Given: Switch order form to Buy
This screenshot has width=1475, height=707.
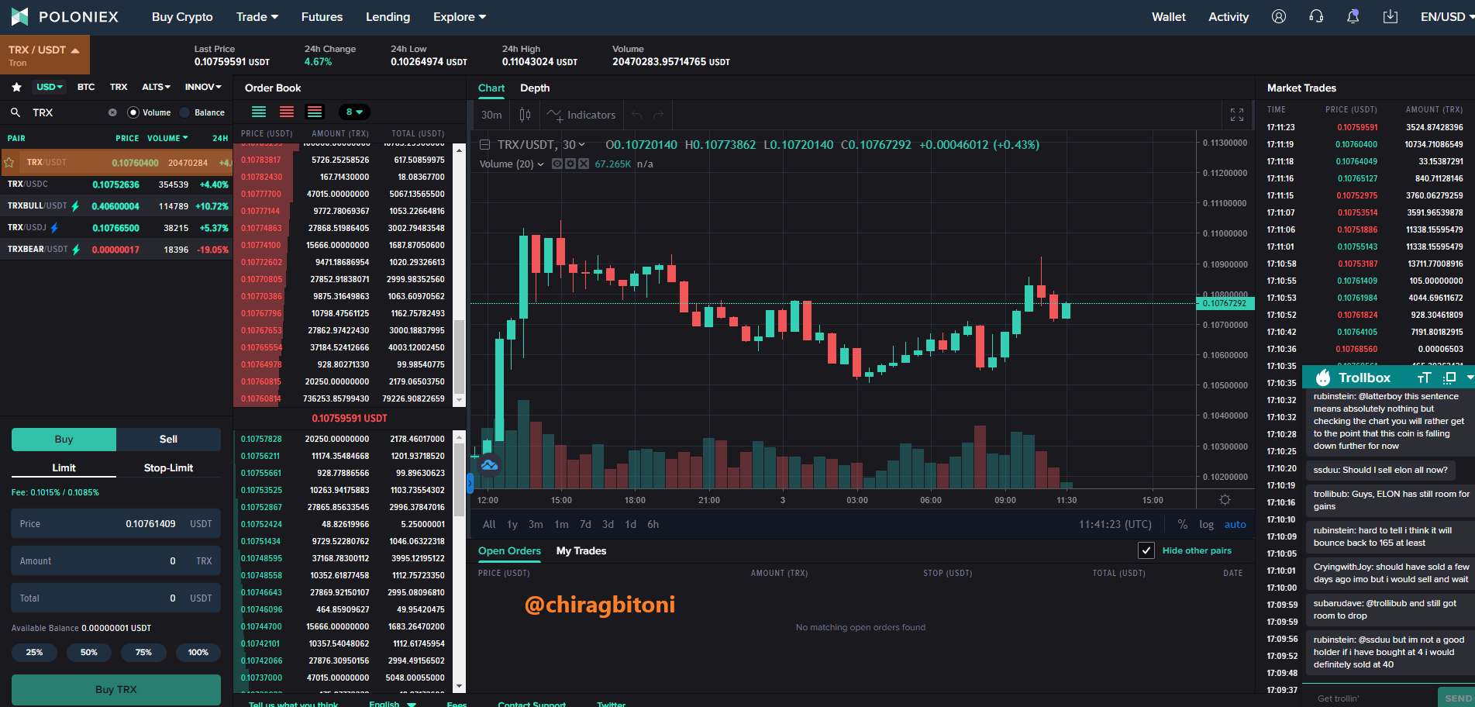Looking at the screenshot, I should (64, 439).
